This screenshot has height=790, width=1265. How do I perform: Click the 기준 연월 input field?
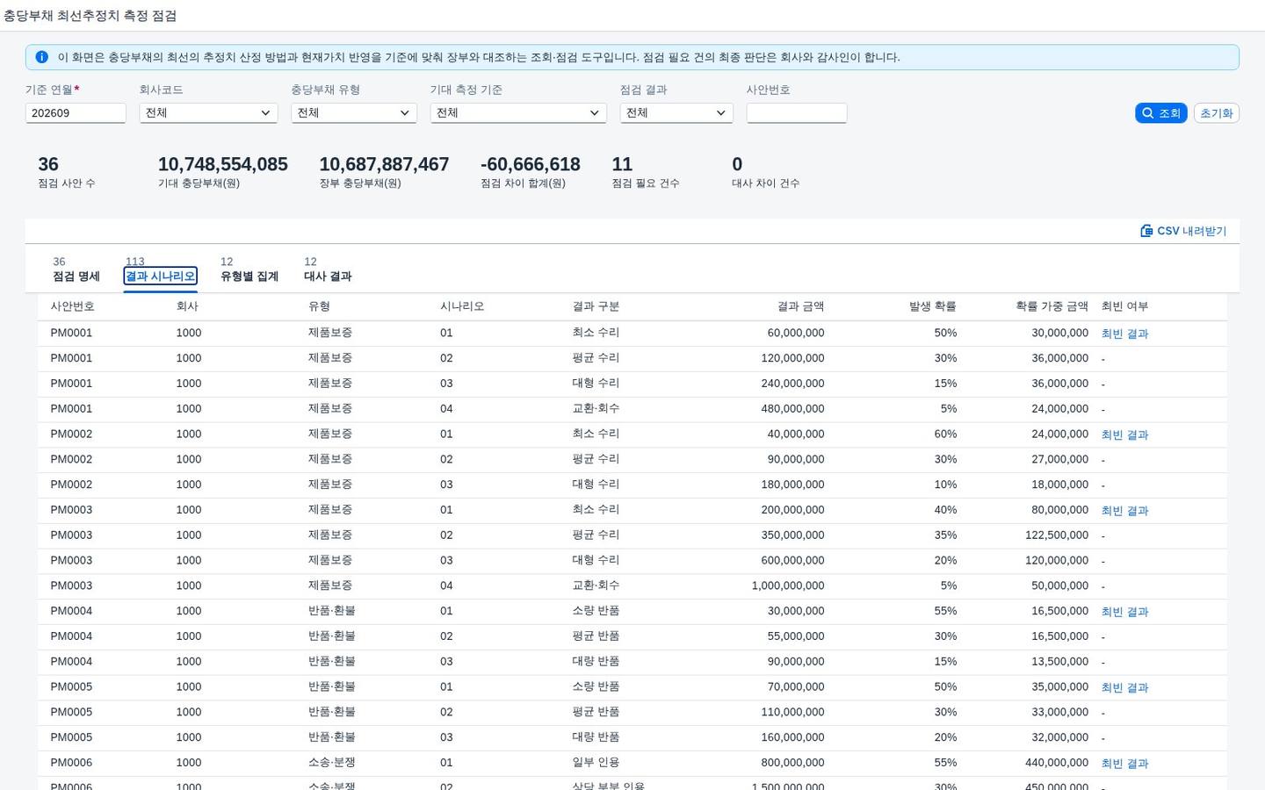(76, 113)
